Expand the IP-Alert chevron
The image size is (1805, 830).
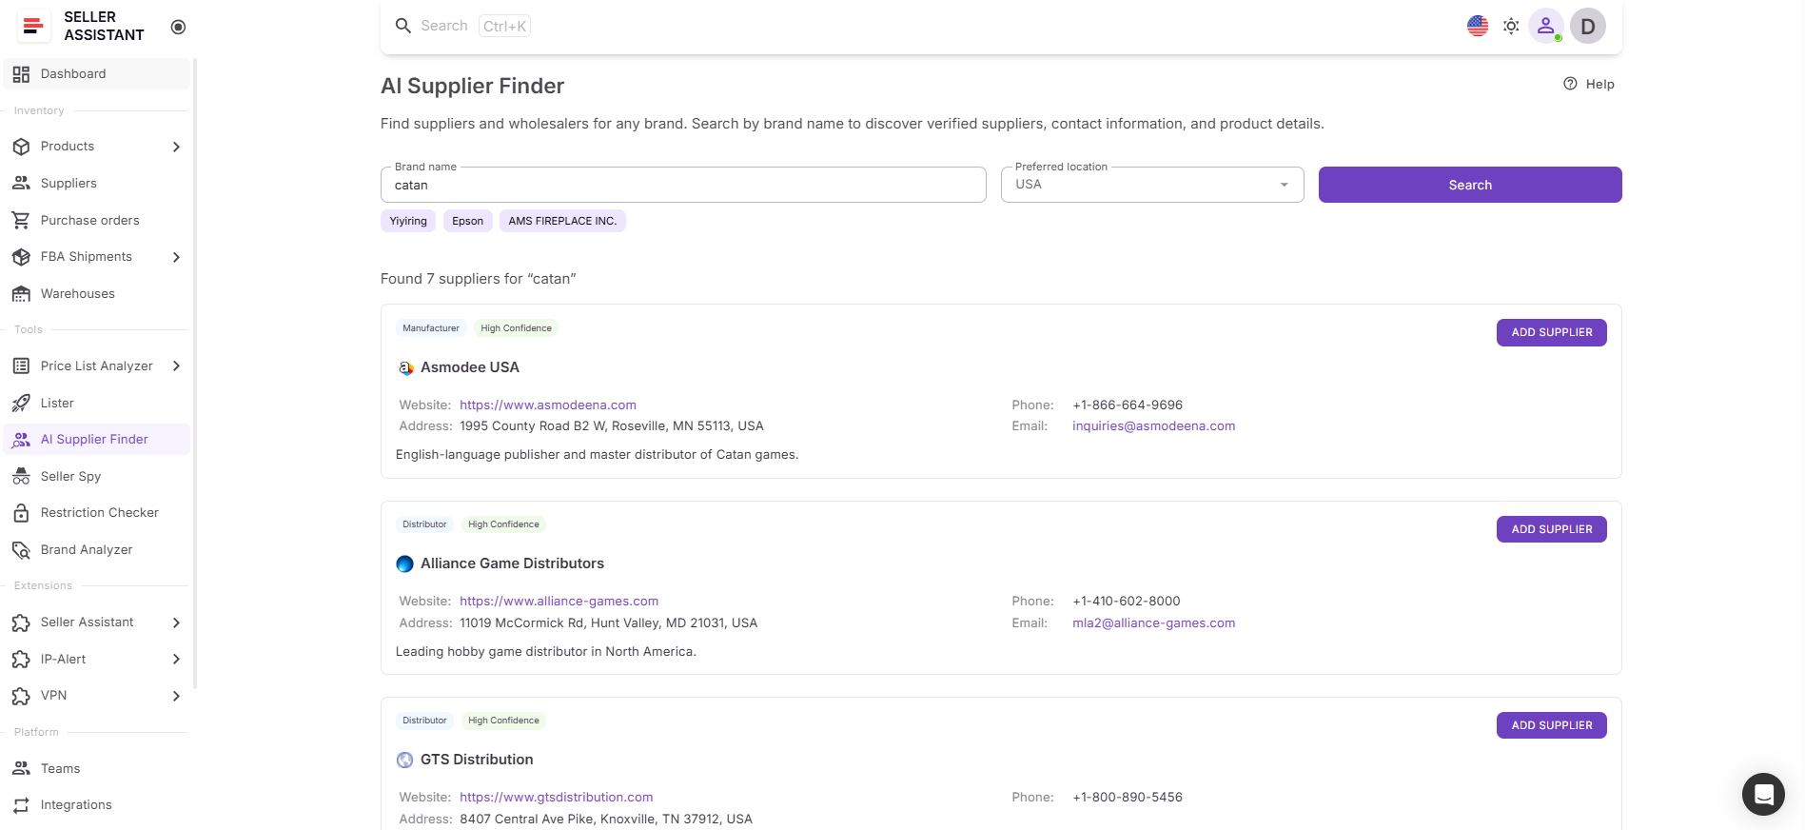point(176,659)
